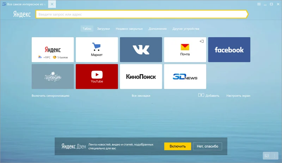
Task: Open the three-dot options beside background icon
Action: [275, 156]
